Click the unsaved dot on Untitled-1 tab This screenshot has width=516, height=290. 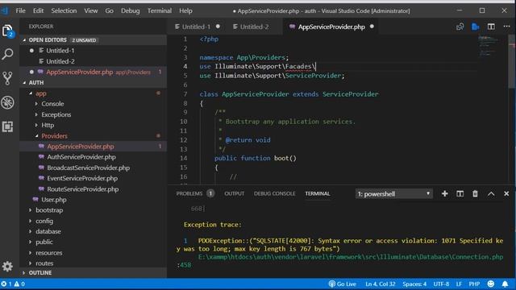[218, 27]
